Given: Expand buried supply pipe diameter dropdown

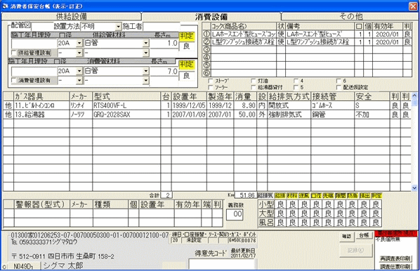Looking at the screenshot, I should [x=79, y=53].
